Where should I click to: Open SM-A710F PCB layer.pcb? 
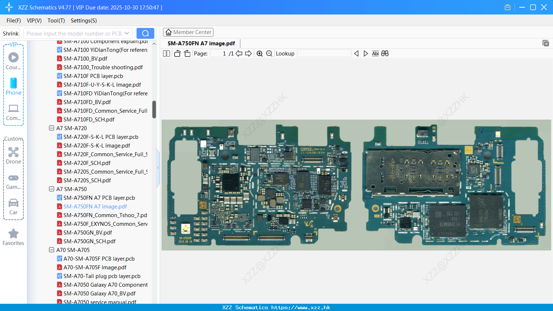pos(93,76)
